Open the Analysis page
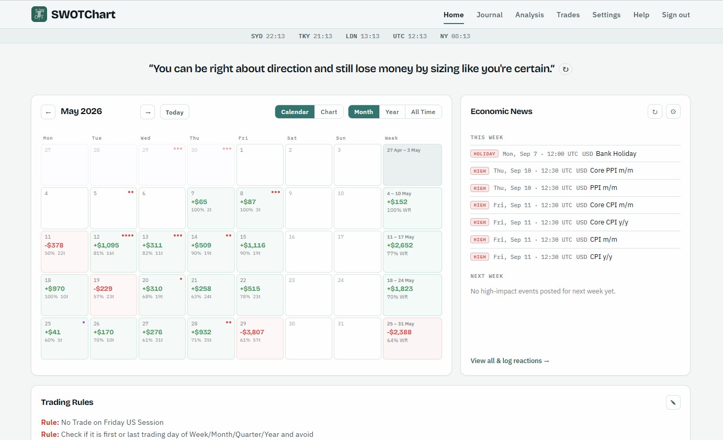 pyautogui.click(x=529, y=15)
